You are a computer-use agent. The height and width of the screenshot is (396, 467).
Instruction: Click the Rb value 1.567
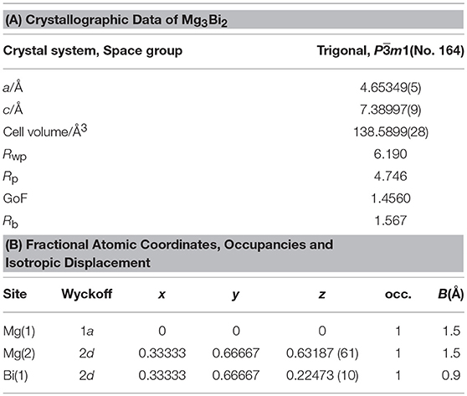pyautogui.click(x=391, y=220)
